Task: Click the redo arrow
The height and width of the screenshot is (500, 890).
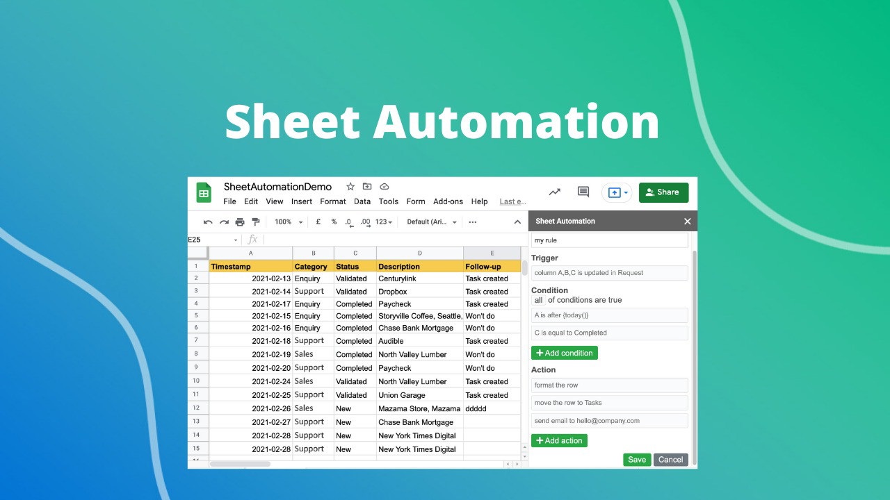Action: 224,222
